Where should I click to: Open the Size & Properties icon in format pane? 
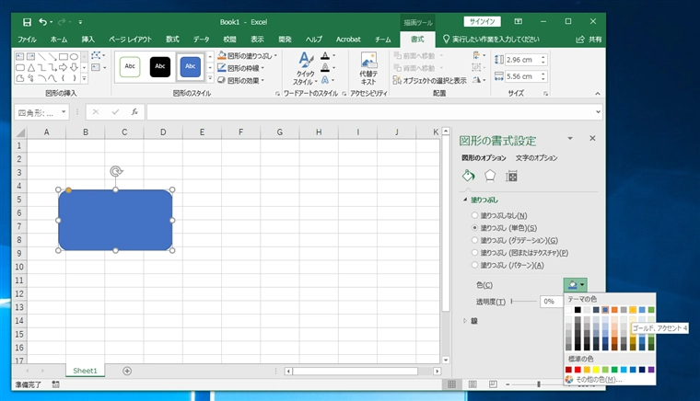512,176
